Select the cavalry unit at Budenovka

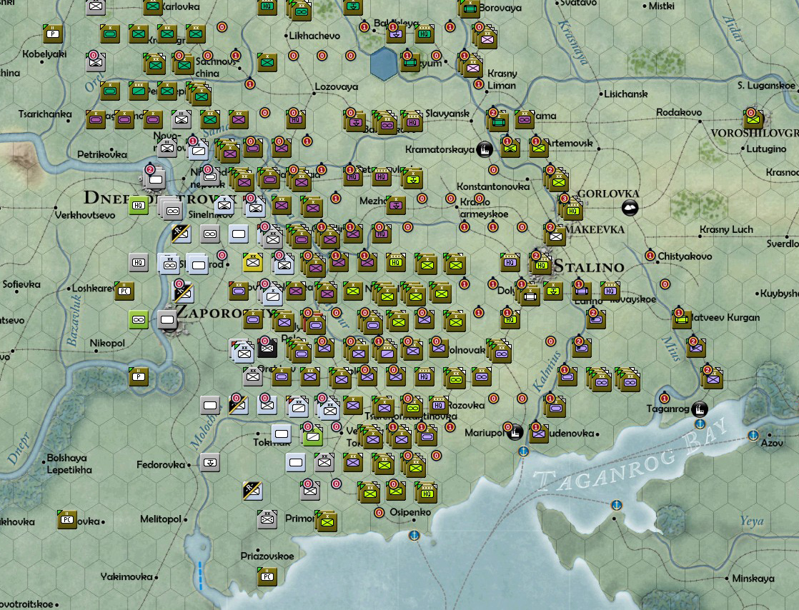(x=539, y=434)
